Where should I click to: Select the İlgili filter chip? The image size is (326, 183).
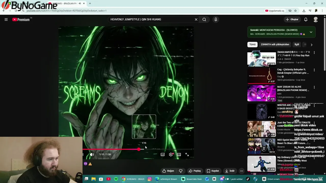[297, 44]
